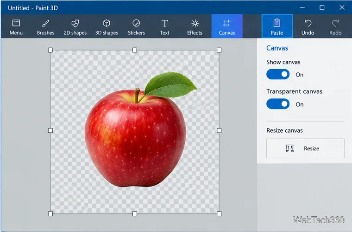Click the bottom-middle canvas handle
The height and width of the screenshot is (232, 352).
135,213
